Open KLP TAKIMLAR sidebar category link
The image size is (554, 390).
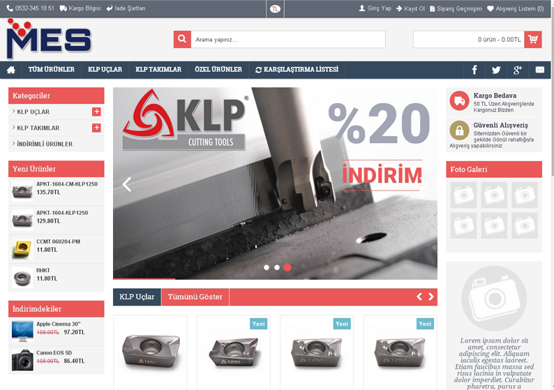(x=38, y=128)
